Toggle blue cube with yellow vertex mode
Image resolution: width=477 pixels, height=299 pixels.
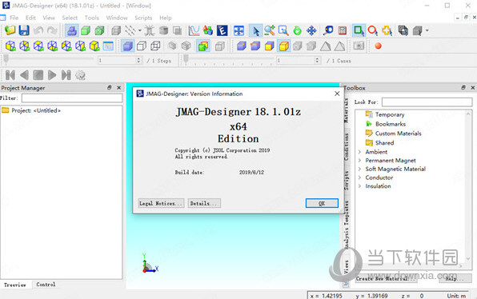point(242,46)
